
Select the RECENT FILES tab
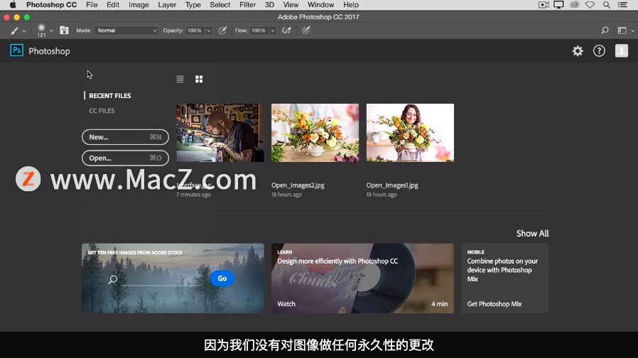click(x=110, y=96)
